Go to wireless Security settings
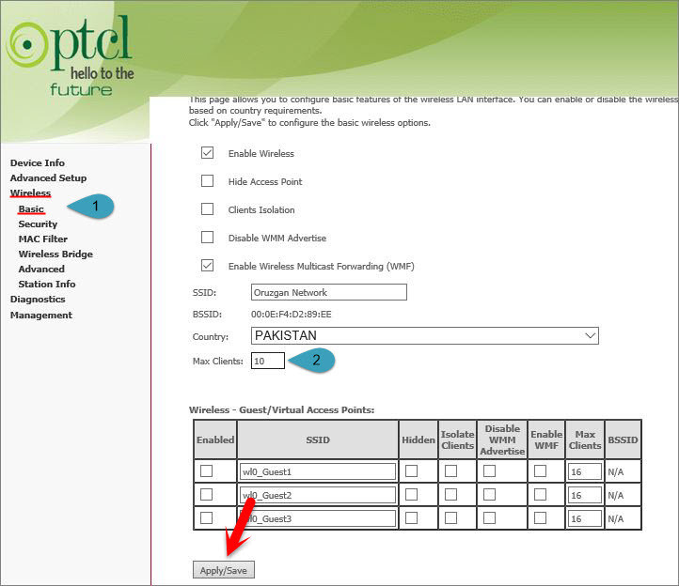The image size is (679, 586). click(x=38, y=224)
